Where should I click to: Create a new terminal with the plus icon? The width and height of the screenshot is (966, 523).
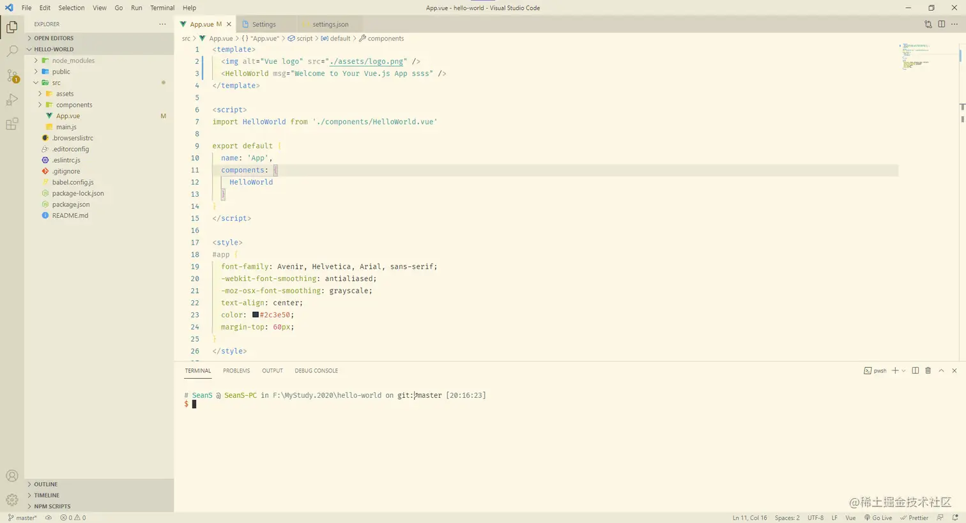895,370
